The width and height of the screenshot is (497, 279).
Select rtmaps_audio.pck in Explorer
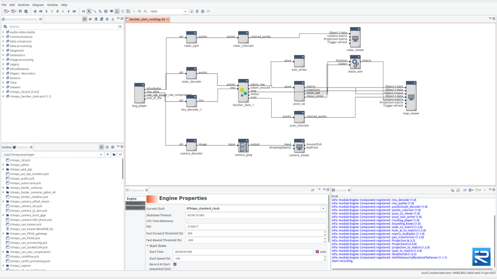pyautogui.click(x=22, y=178)
